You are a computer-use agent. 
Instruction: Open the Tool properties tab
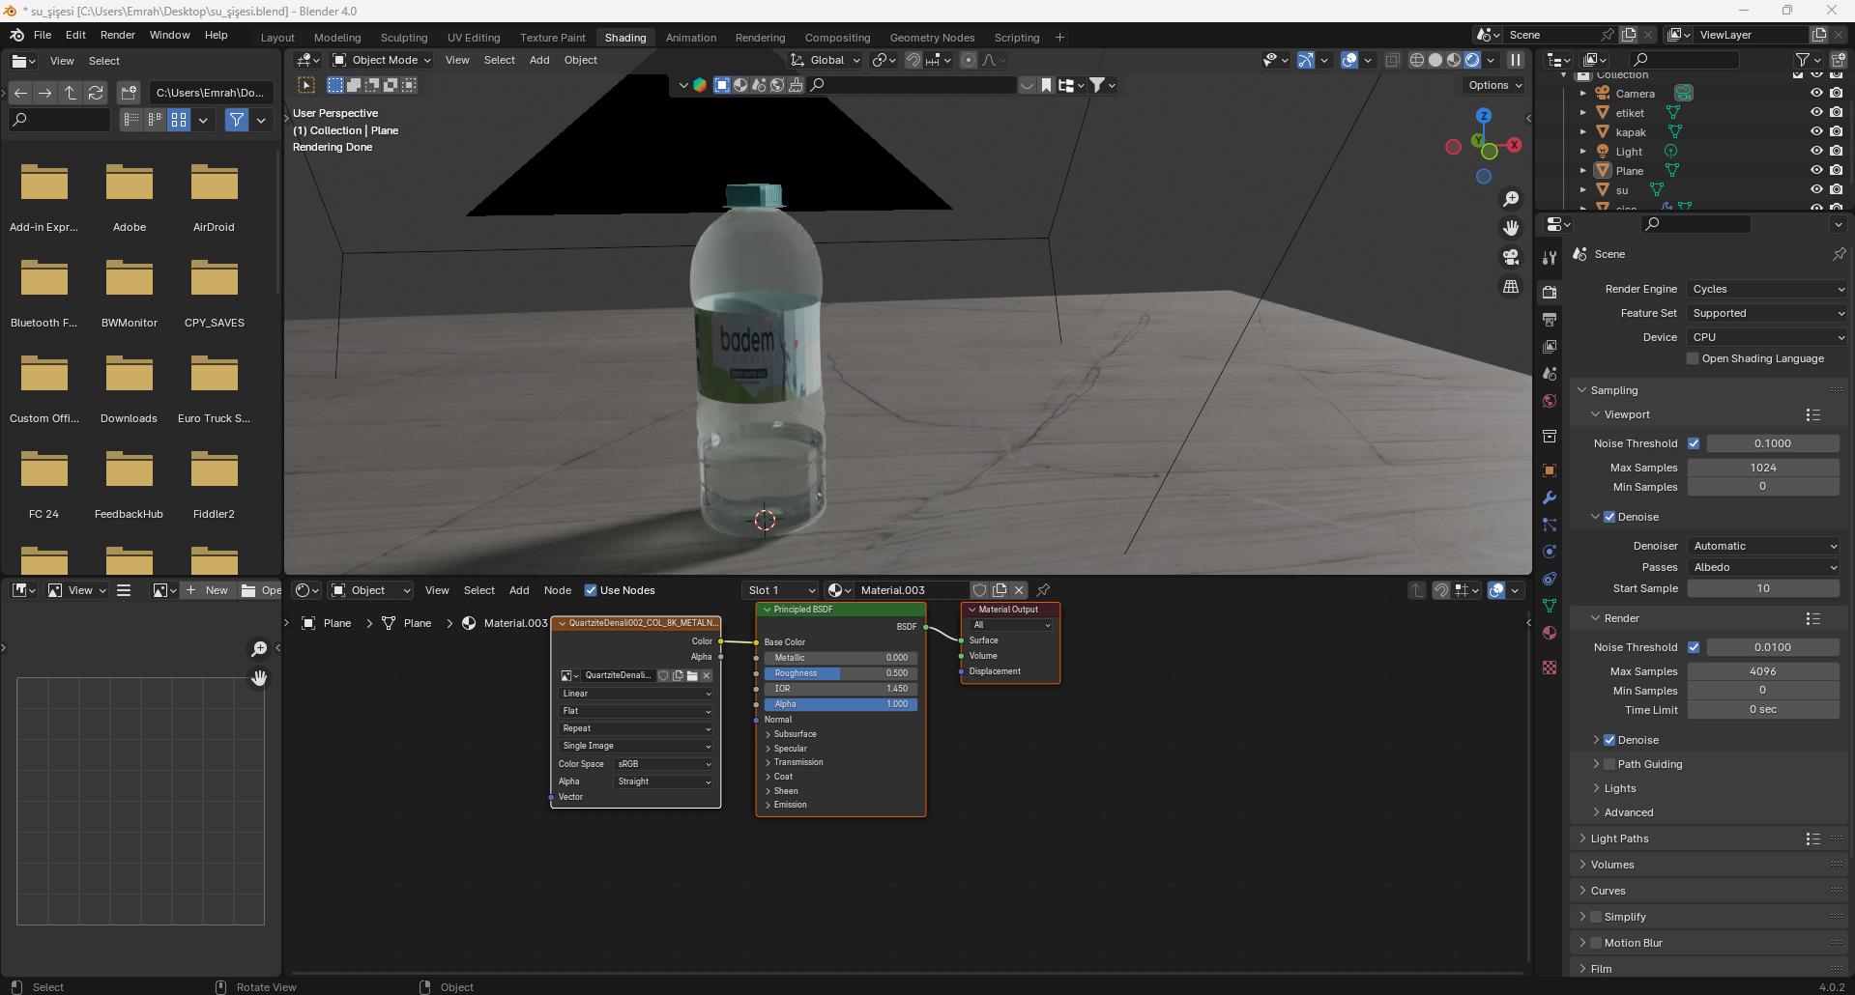tap(1550, 257)
